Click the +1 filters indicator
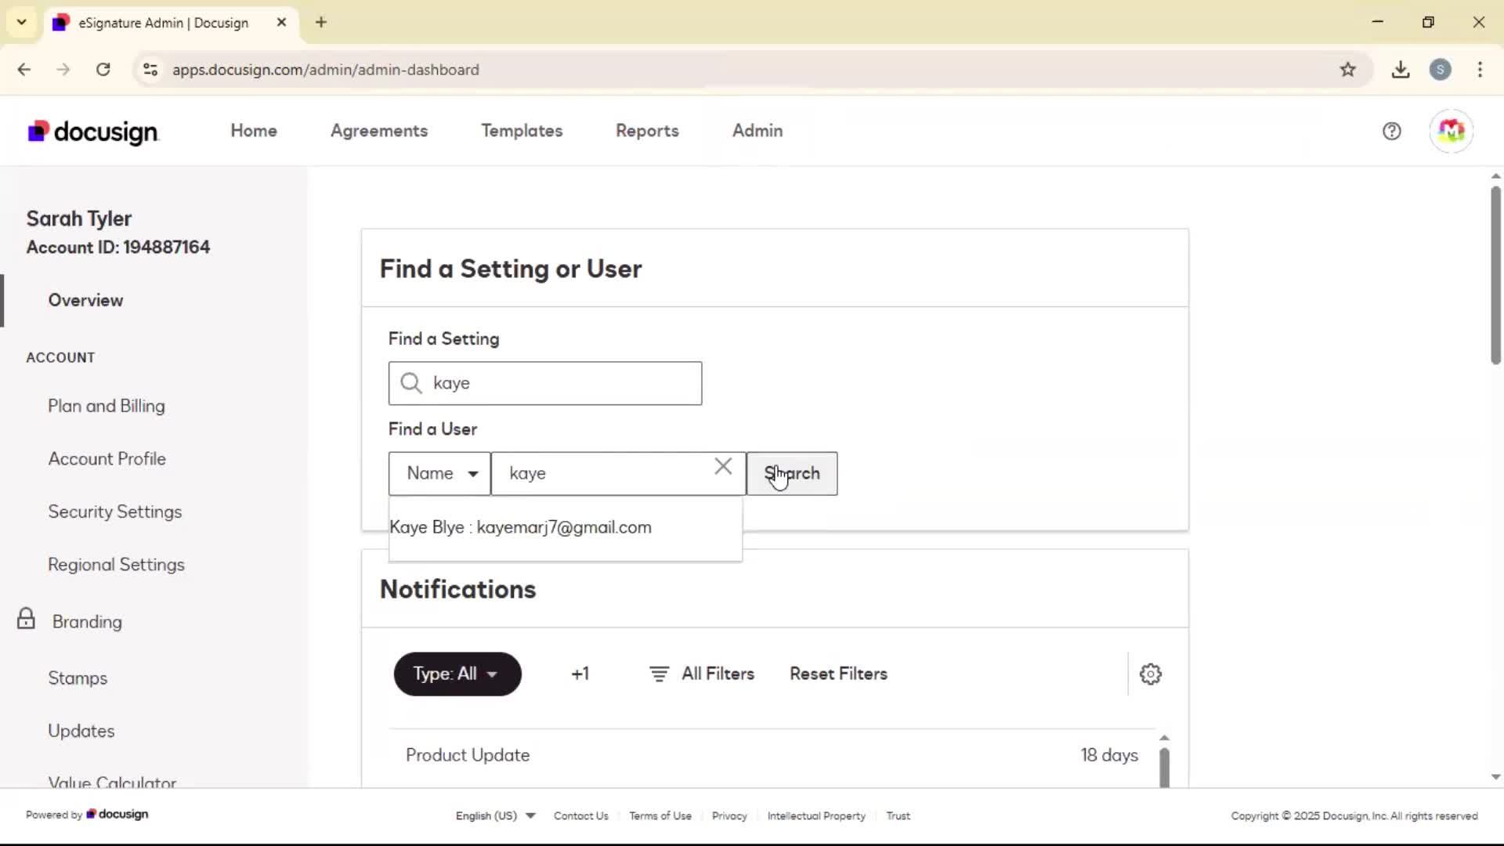 click(580, 674)
